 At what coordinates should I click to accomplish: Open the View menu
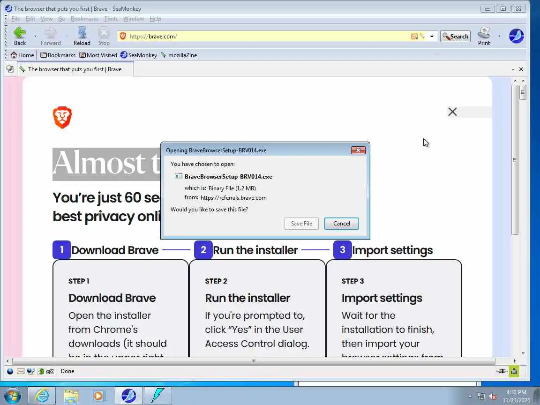[x=46, y=19]
